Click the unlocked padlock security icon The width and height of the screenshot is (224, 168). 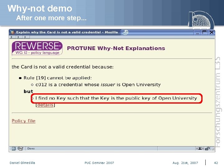coord(207,149)
